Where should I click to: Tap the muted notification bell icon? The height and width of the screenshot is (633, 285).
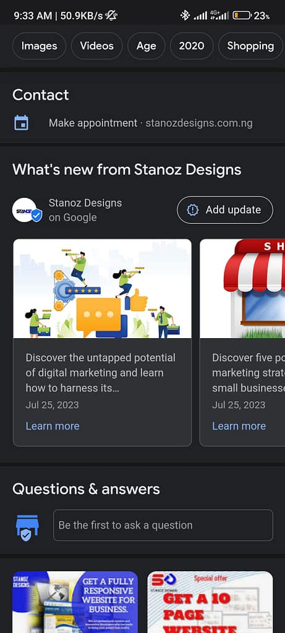[x=111, y=15]
